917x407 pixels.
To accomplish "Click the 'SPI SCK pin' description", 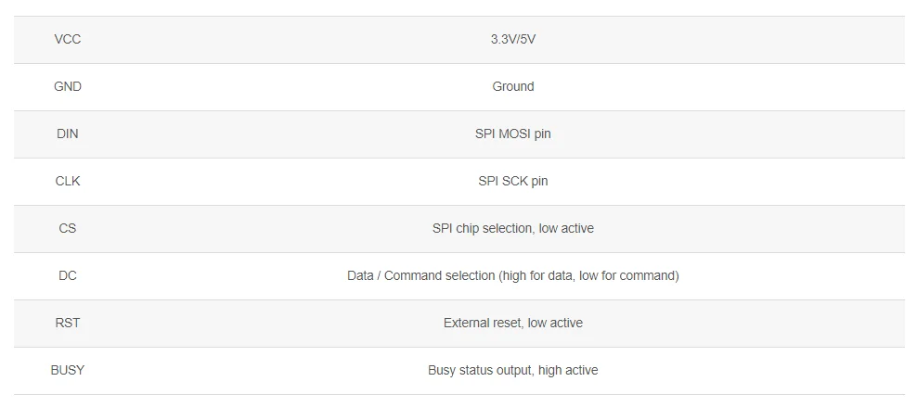I will pyautogui.click(x=513, y=182).
